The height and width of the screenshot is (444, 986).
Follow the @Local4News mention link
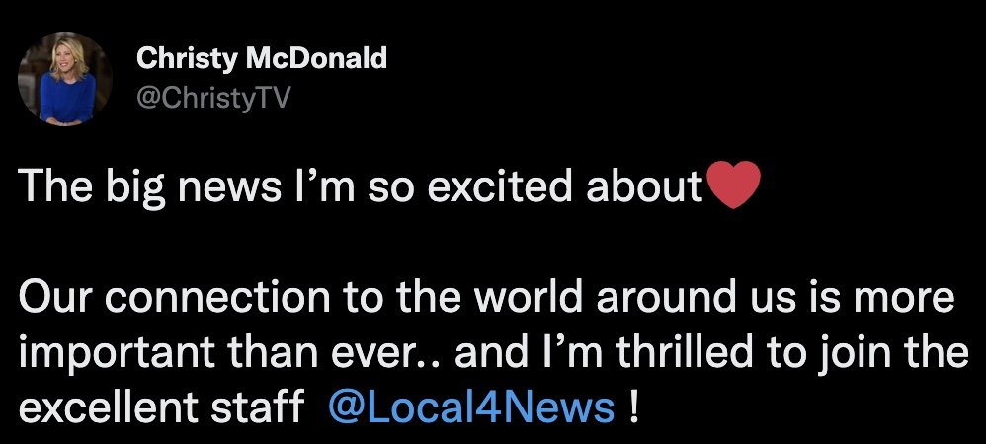coord(471,407)
